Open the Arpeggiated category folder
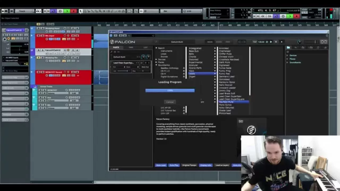The height and width of the screenshot is (191, 340). coord(195,48)
